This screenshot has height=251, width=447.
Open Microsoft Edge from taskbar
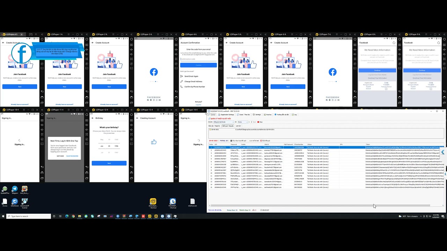(x=67, y=216)
